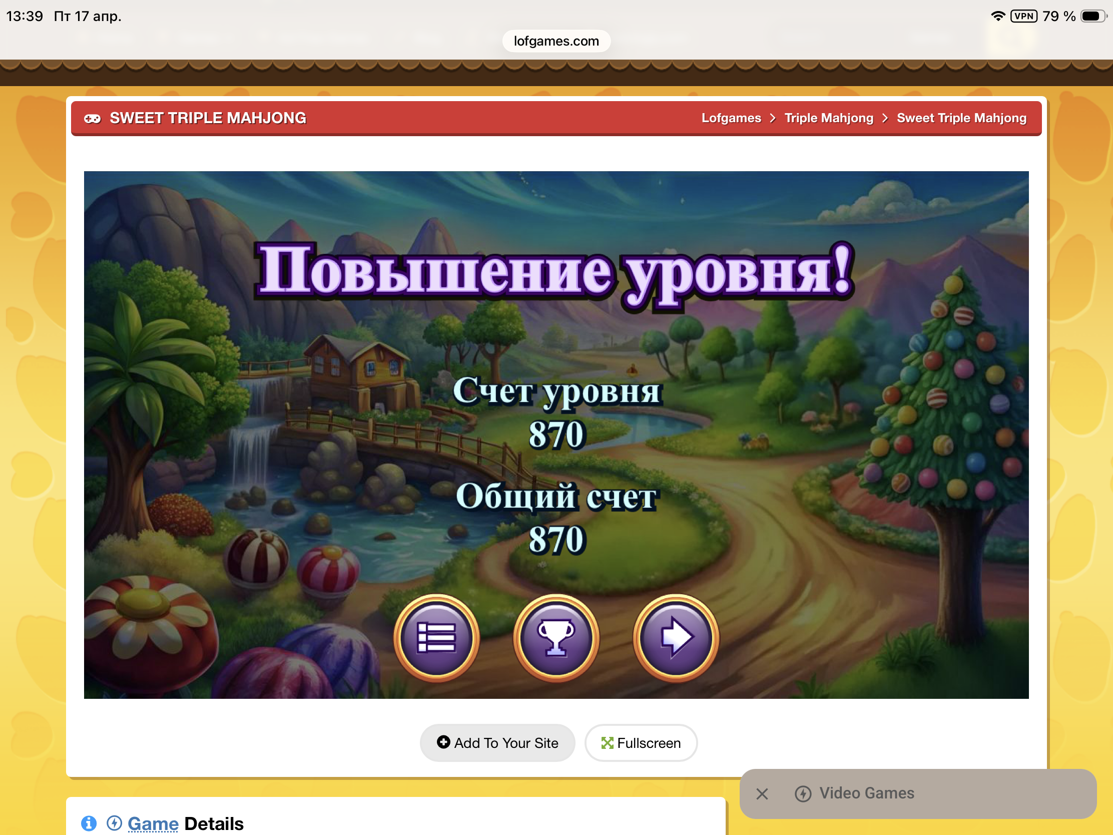
Task: Tap the status bar clock showing 13:39
Action: (25, 16)
